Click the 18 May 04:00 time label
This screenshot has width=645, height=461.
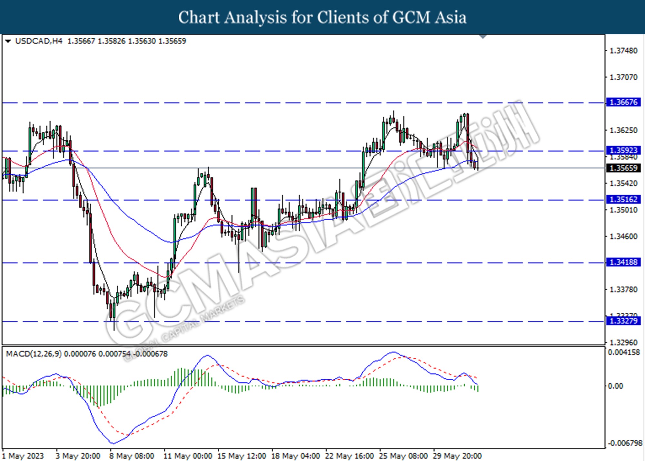(x=295, y=456)
